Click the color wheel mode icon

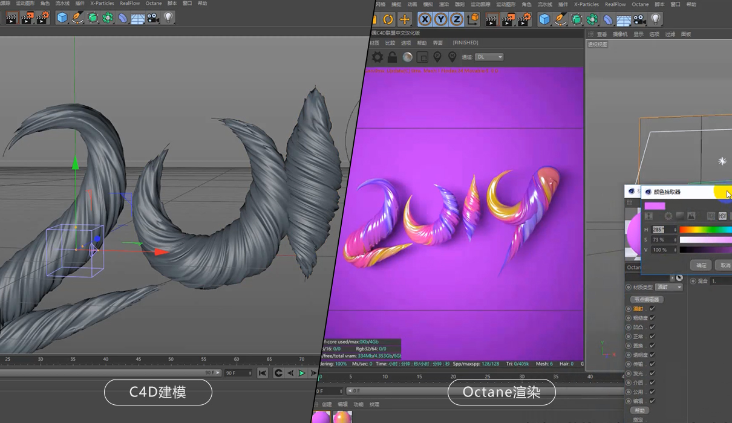[668, 216]
